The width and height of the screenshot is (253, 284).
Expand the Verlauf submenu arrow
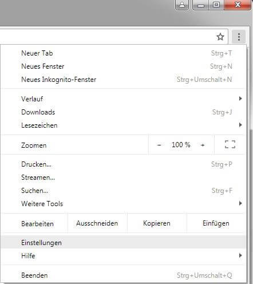240,98
